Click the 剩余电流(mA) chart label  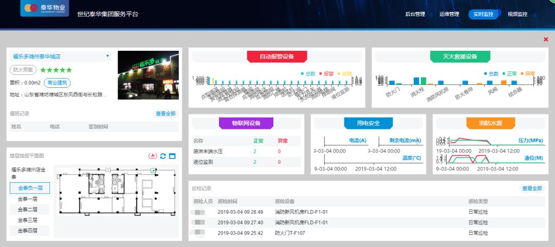tap(405, 141)
